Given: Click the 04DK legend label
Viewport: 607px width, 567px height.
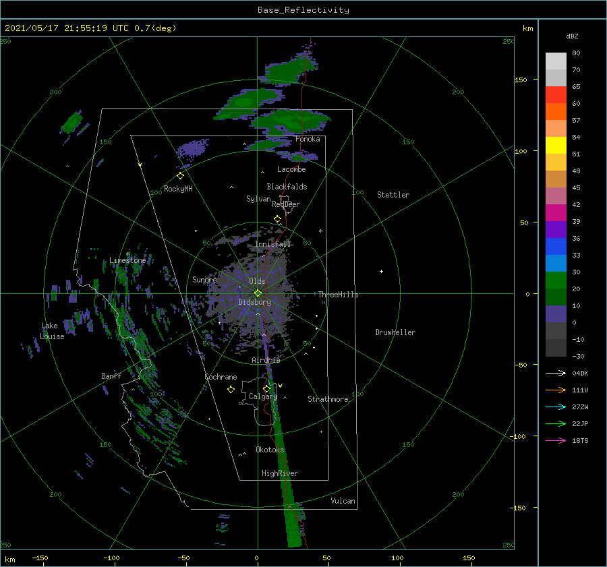Looking at the screenshot, I should tap(580, 373).
